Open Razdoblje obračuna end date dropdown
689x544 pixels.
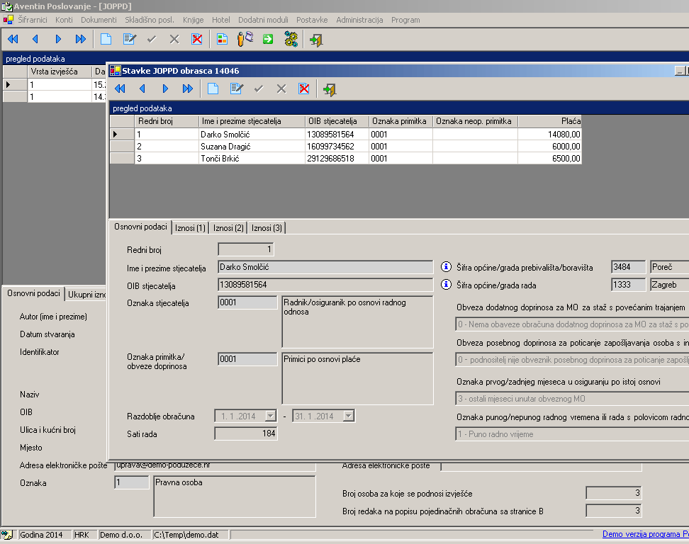348,416
